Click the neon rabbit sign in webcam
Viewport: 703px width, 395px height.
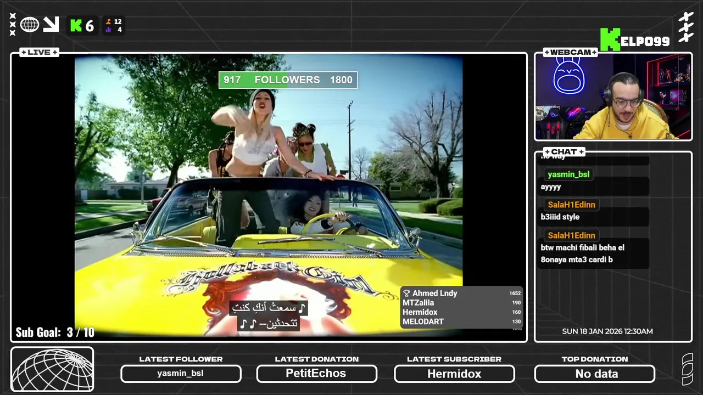click(568, 75)
